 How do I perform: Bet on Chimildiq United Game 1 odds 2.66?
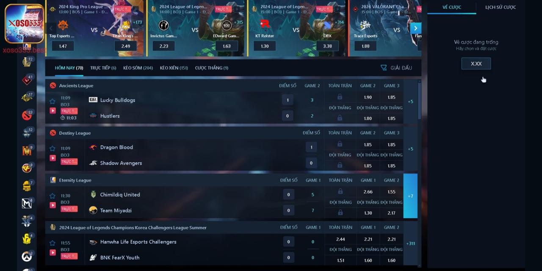[x=368, y=192]
